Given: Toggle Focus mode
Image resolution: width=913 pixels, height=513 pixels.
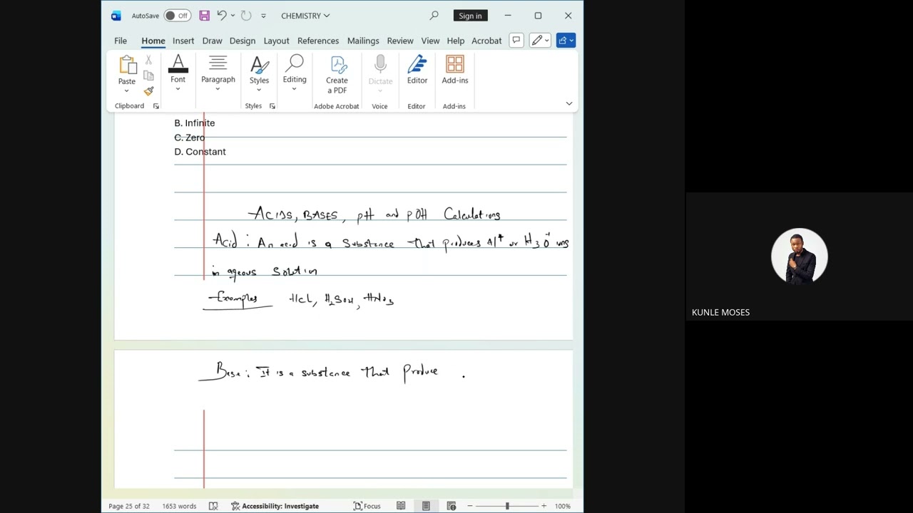Looking at the screenshot, I should (x=367, y=506).
